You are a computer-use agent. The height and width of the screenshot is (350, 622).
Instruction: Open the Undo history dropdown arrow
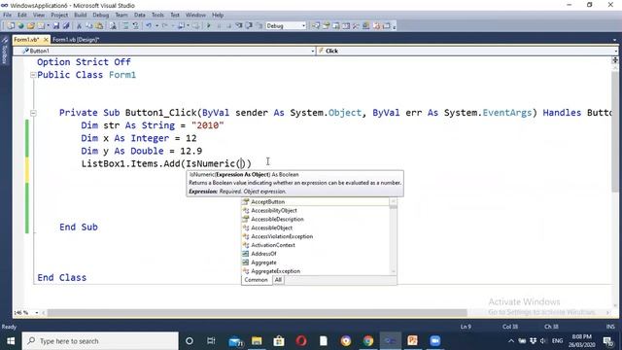tap(156, 26)
